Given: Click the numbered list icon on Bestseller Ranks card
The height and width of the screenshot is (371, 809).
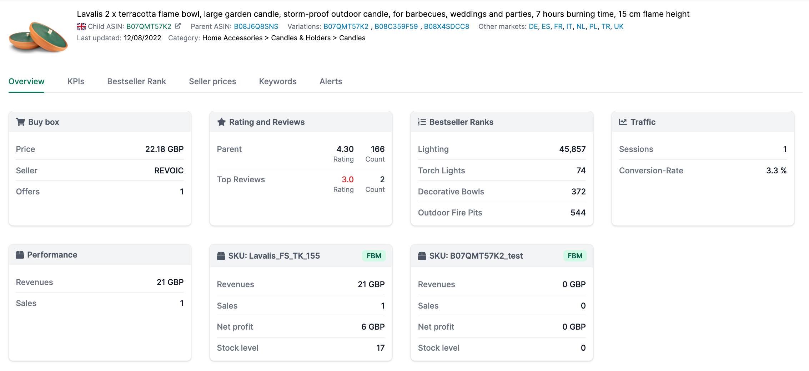Looking at the screenshot, I should coord(422,122).
